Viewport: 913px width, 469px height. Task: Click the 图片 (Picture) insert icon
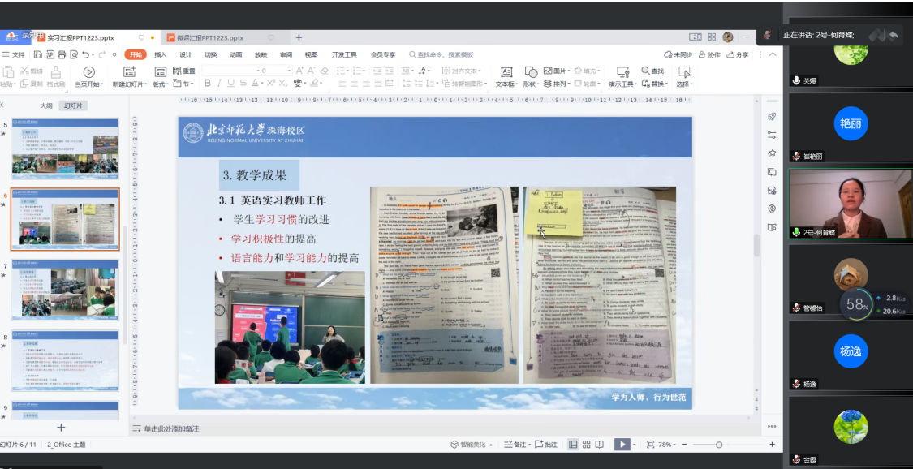[548, 71]
